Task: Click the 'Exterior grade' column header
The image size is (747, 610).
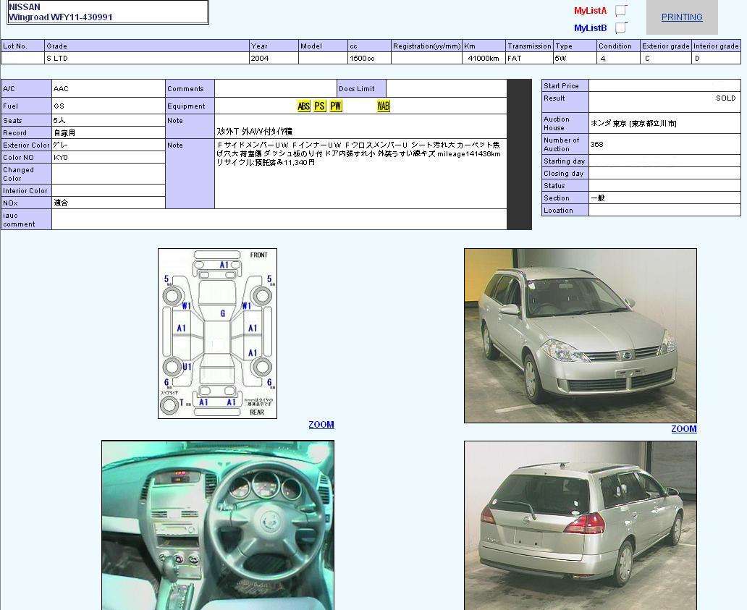Action: [x=665, y=46]
